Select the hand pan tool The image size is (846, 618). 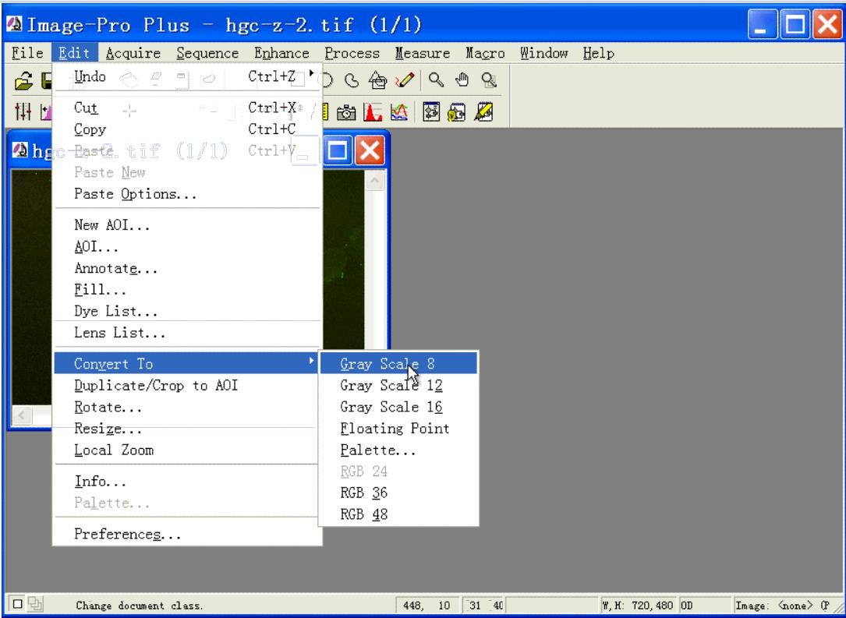462,80
